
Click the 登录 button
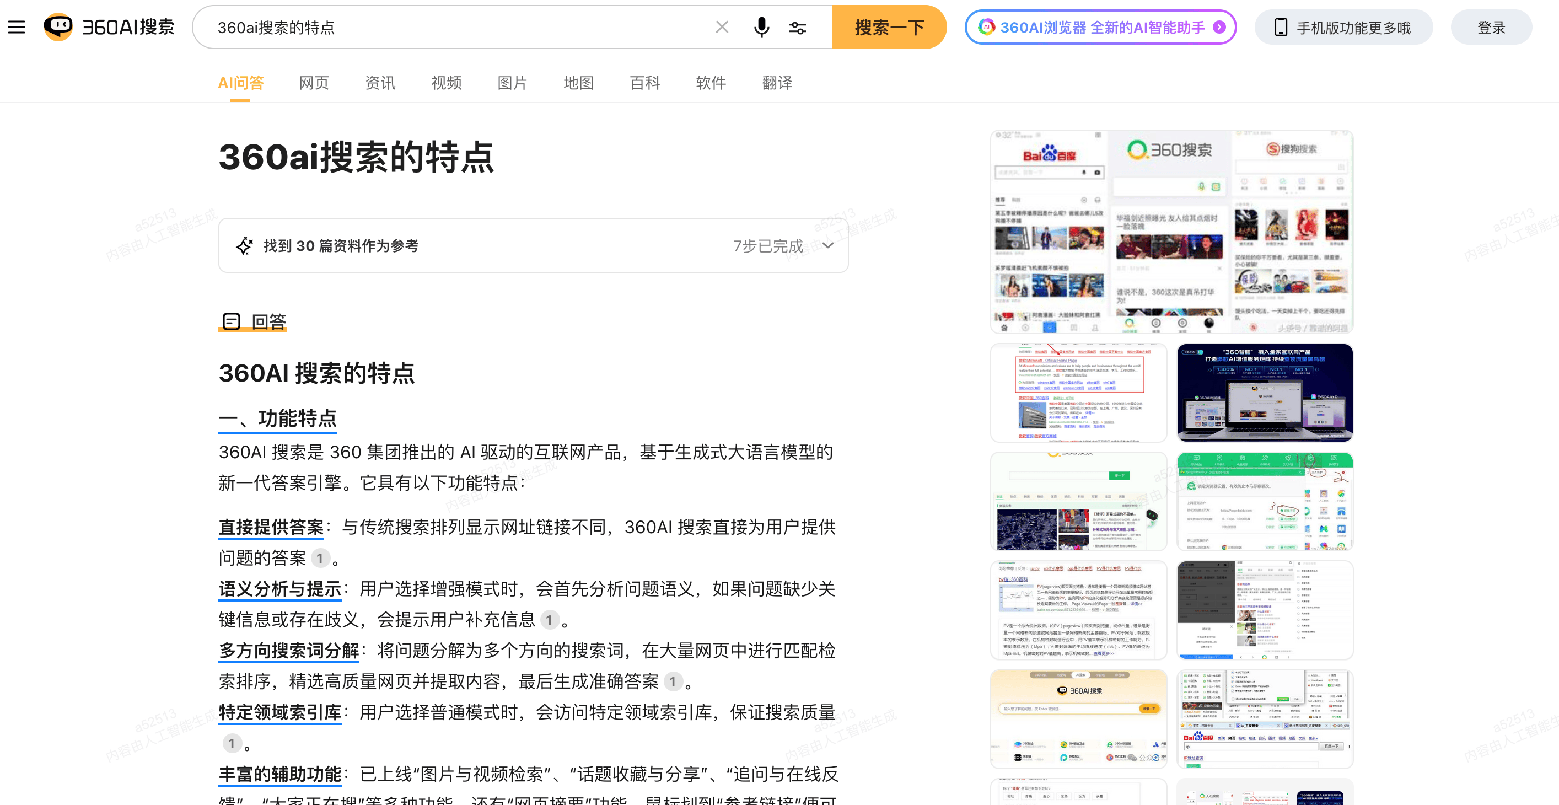[1491, 27]
